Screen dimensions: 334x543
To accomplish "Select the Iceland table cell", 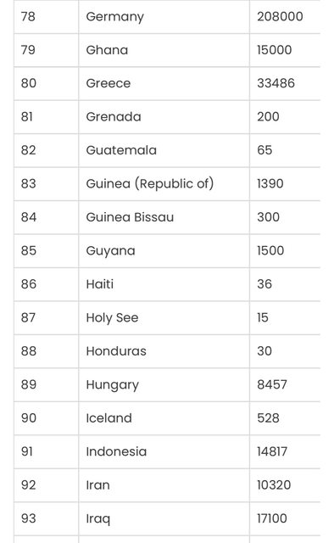I will coord(164,418).
